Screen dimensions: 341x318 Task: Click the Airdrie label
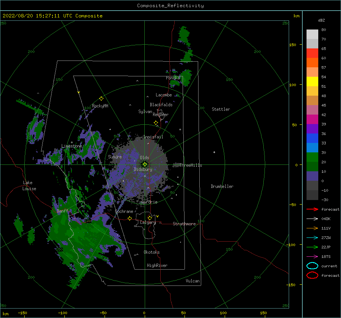point(149,202)
